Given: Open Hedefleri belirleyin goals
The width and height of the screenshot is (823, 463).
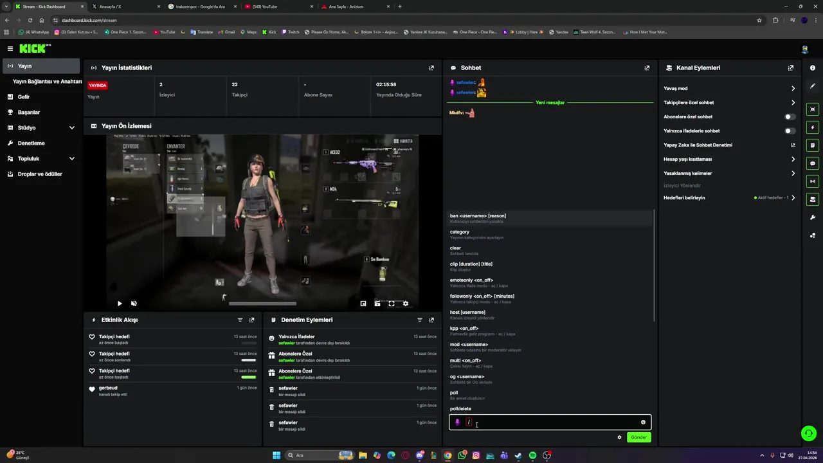Looking at the screenshot, I should click(729, 198).
